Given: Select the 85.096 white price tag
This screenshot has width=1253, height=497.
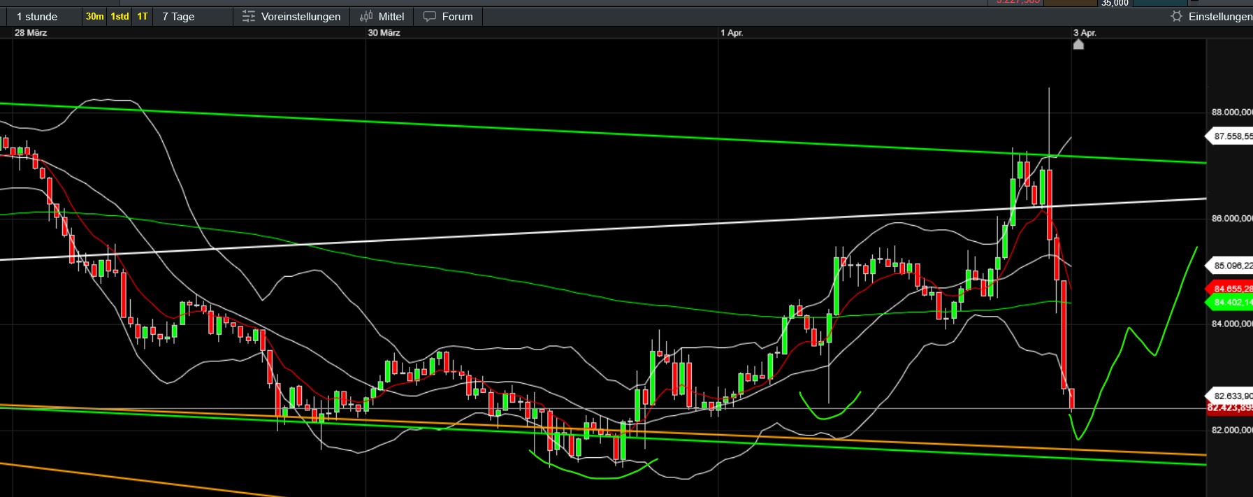Looking at the screenshot, I should click(1231, 266).
